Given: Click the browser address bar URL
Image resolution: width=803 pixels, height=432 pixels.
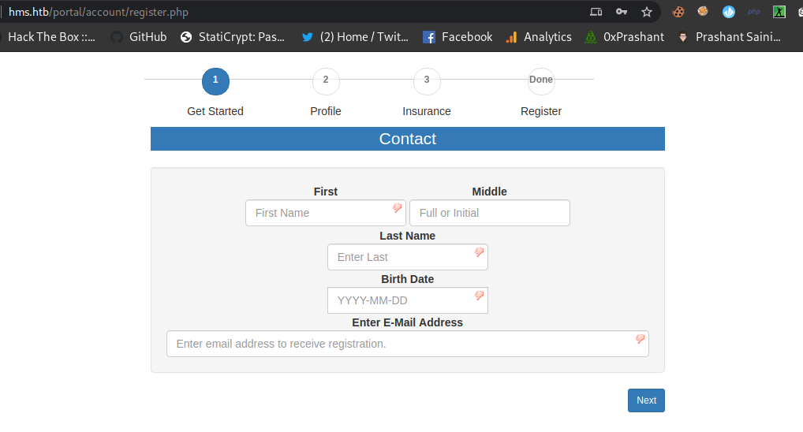Looking at the screenshot, I should 99,12.
